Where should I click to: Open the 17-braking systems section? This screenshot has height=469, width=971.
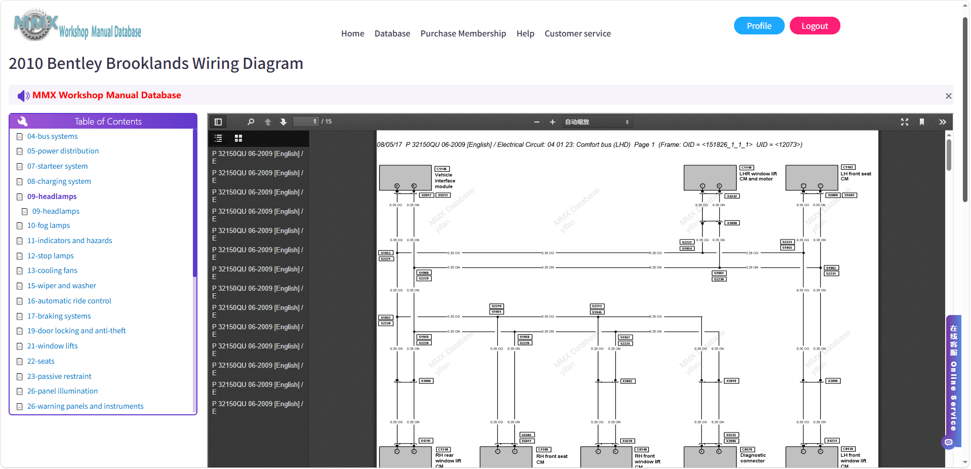point(59,316)
